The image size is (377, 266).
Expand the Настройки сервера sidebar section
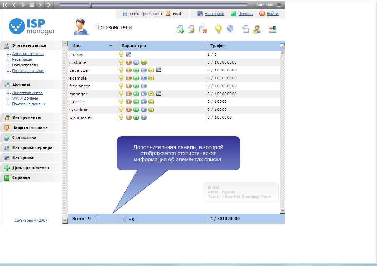pos(32,147)
